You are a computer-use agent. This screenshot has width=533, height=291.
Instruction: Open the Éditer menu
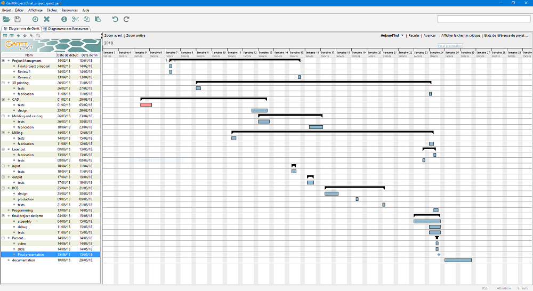point(19,10)
